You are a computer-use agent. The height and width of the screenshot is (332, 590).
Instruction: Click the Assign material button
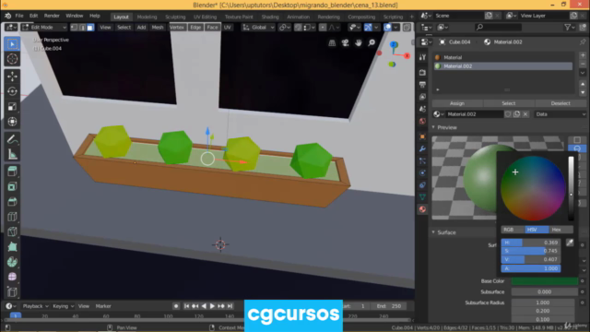tap(457, 103)
